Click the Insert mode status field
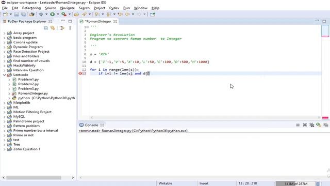Screen dimensions: 330x186 coord(204,183)
